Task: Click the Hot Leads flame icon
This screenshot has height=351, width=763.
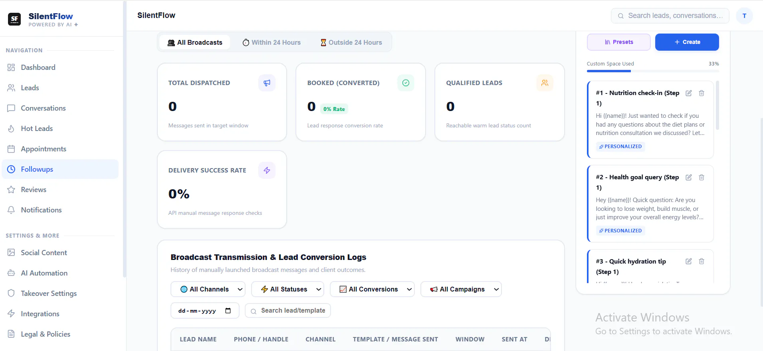Action: (x=11, y=129)
